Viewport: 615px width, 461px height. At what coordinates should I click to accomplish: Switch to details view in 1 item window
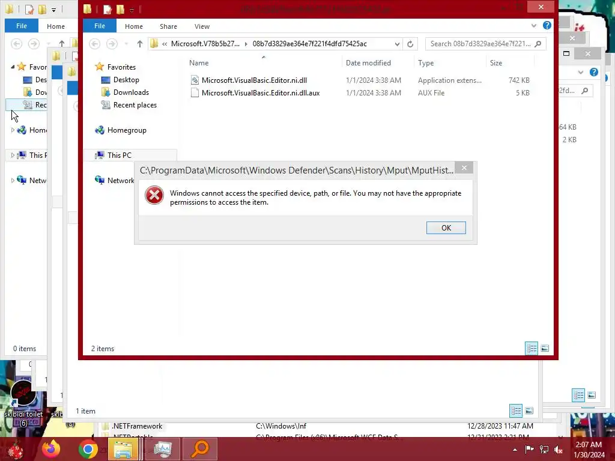click(516, 411)
